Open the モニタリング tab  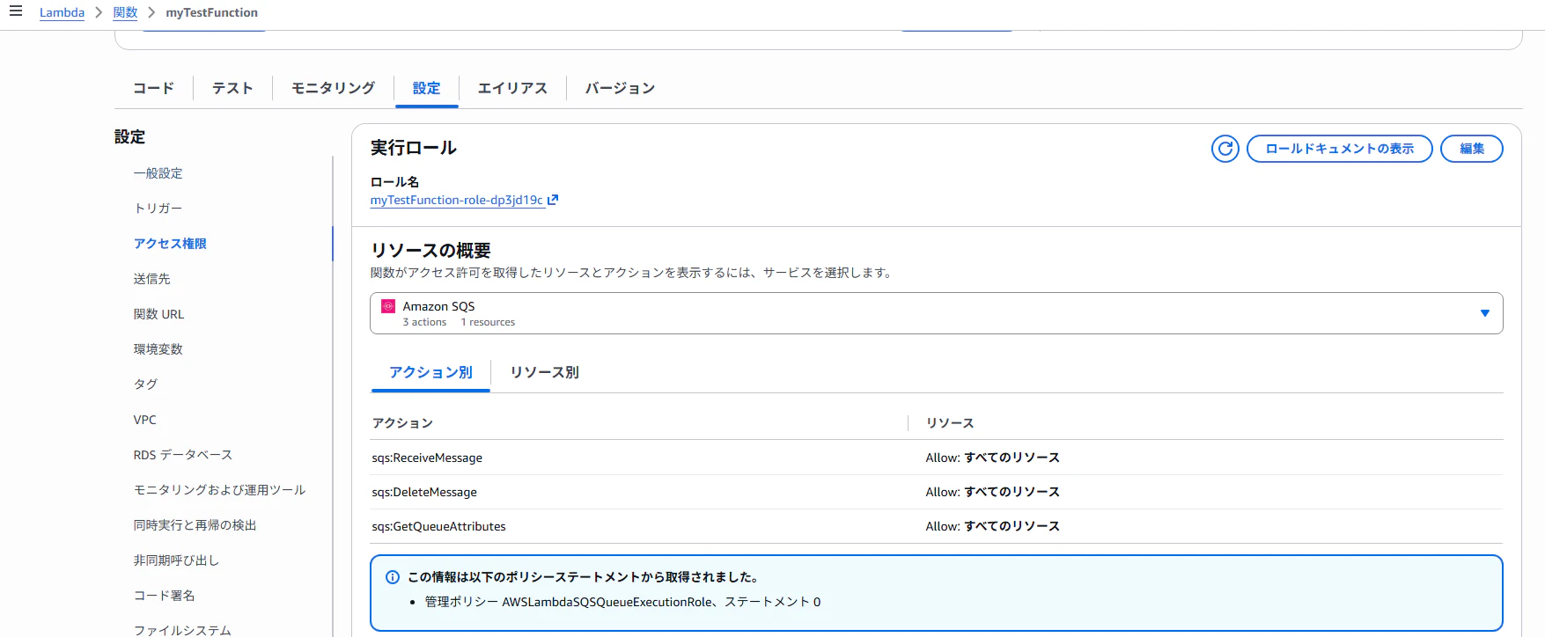333,88
